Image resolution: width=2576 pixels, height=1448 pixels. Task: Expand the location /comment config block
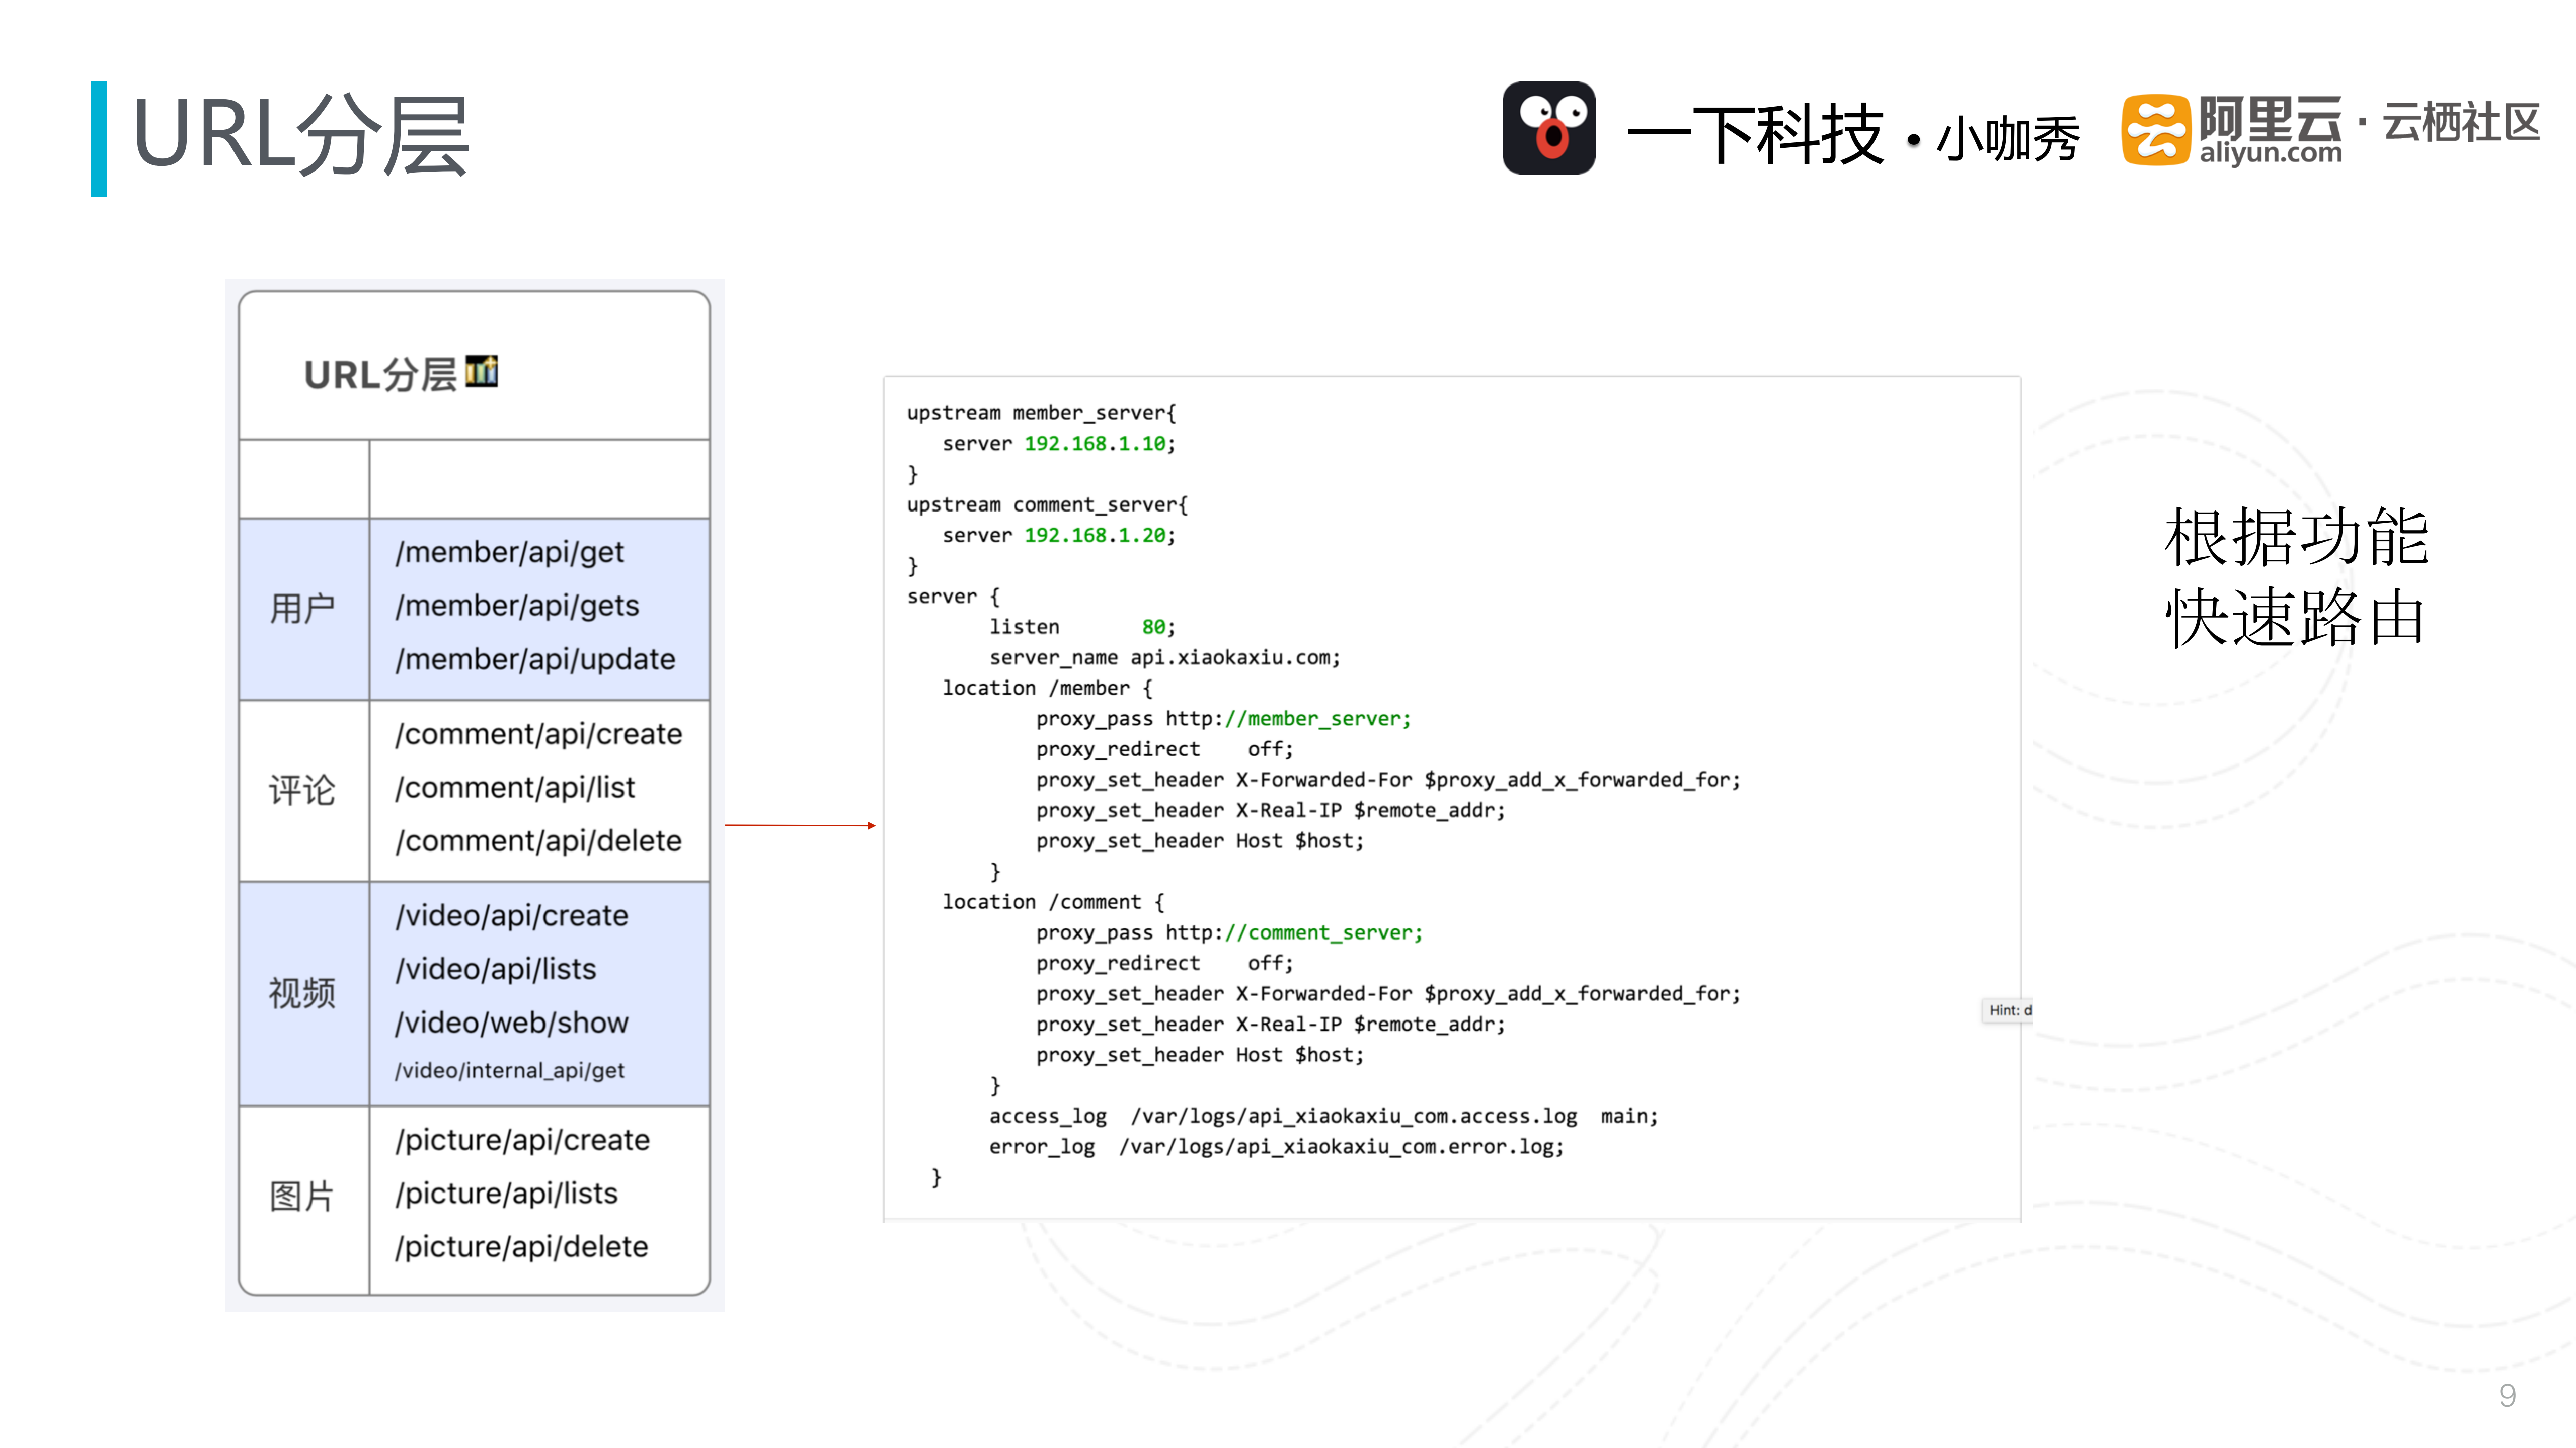(x=1051, y=900)
